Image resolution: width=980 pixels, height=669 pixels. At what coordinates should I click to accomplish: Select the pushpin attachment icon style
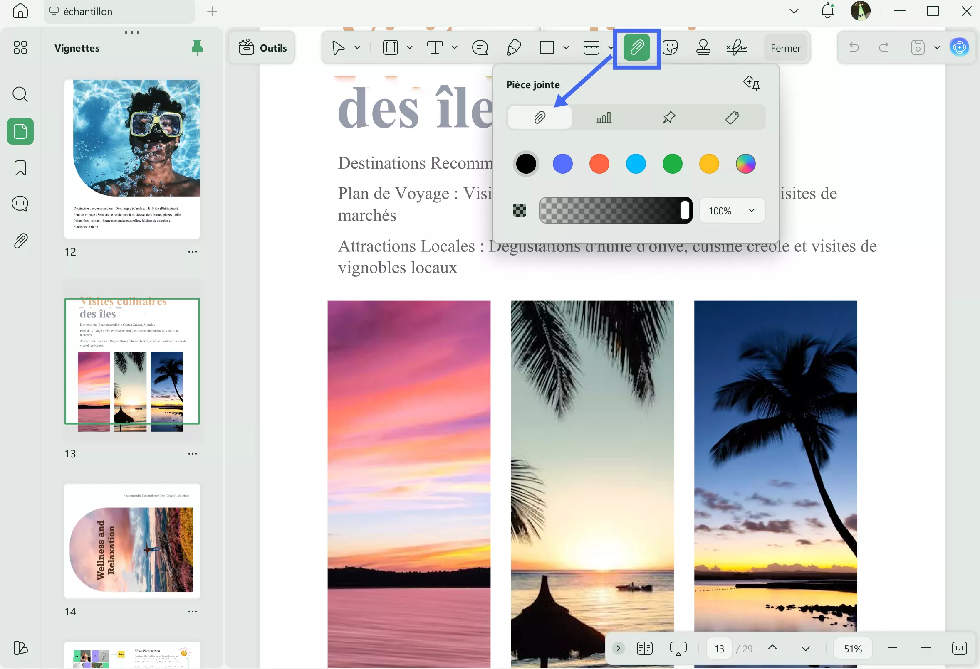tap(669, 118)
